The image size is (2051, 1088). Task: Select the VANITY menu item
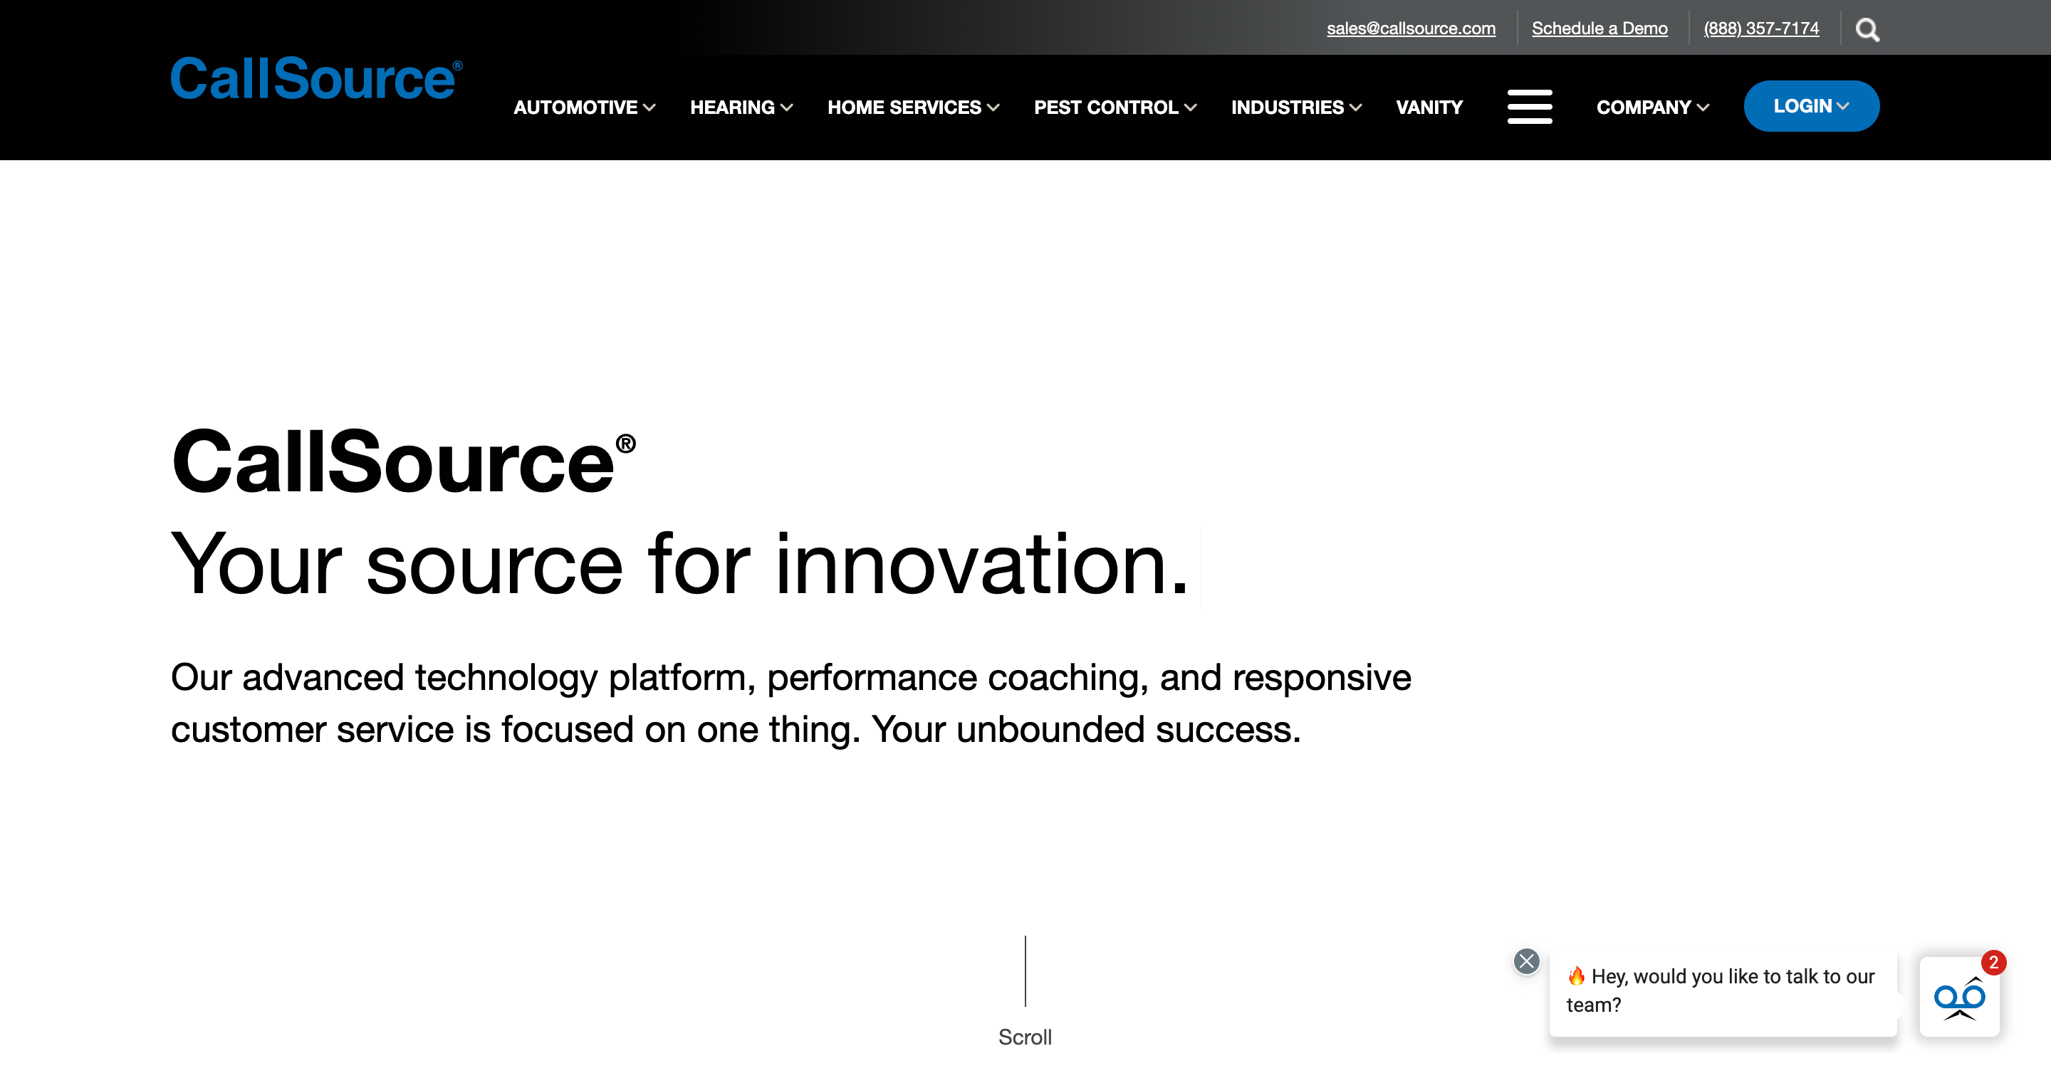tap(1429, 108)
